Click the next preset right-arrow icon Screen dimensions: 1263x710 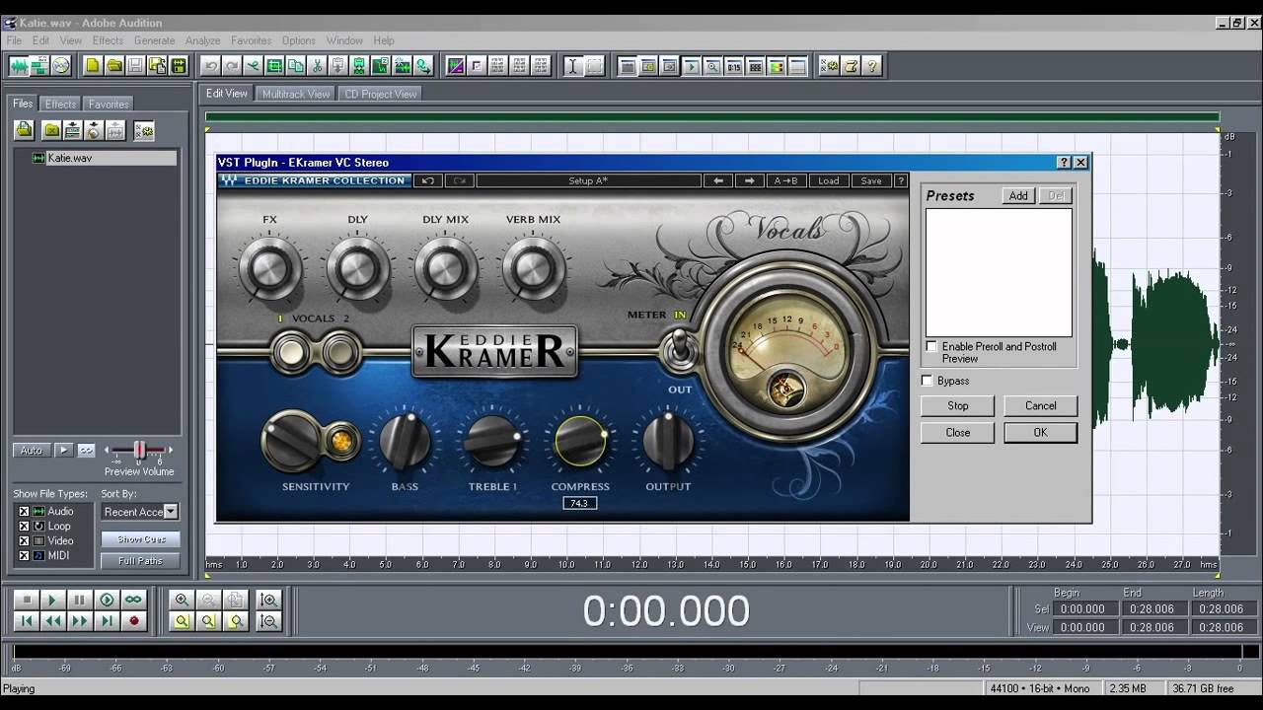[x=749, y=180]
